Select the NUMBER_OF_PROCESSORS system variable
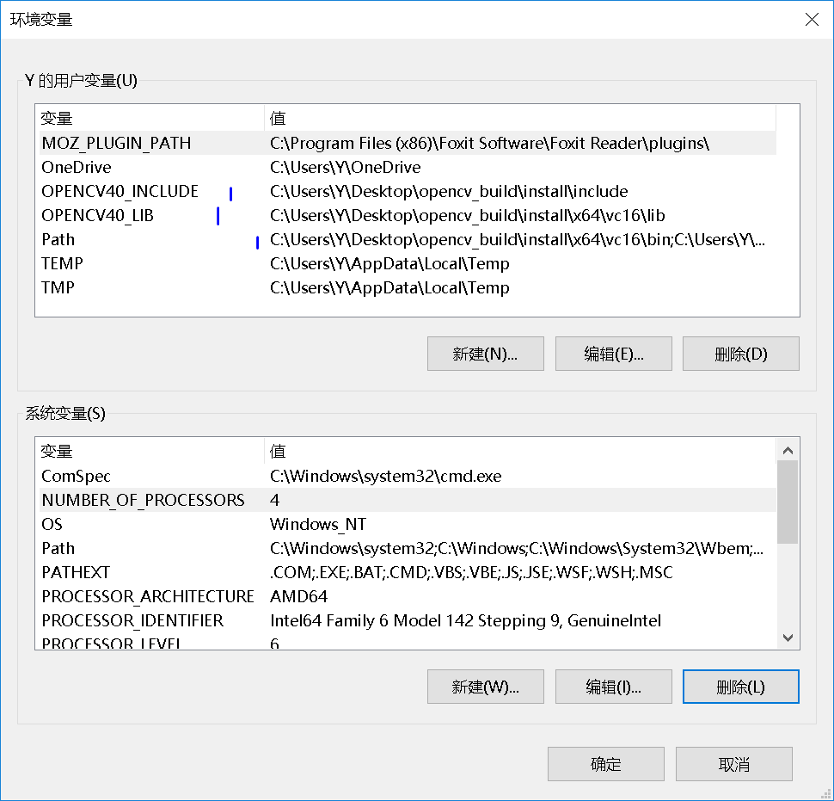 pos(146,500)
